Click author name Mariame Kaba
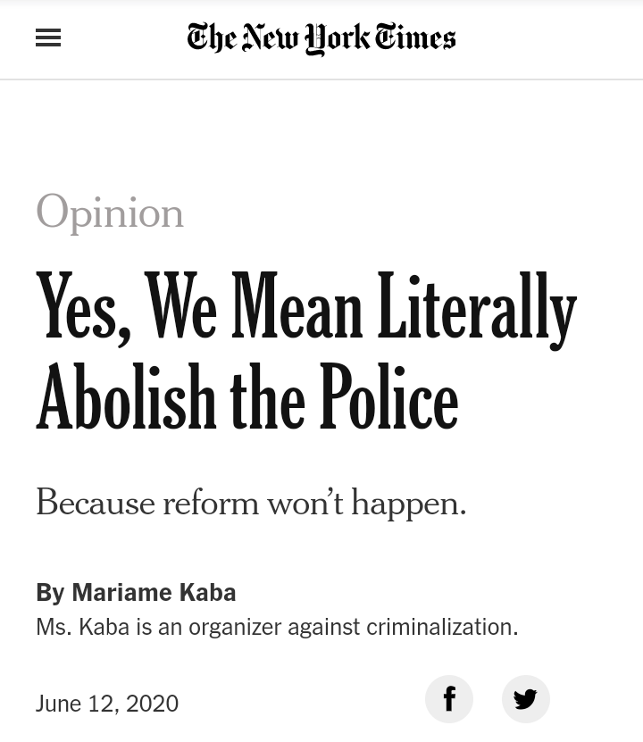 pos(154,593)
